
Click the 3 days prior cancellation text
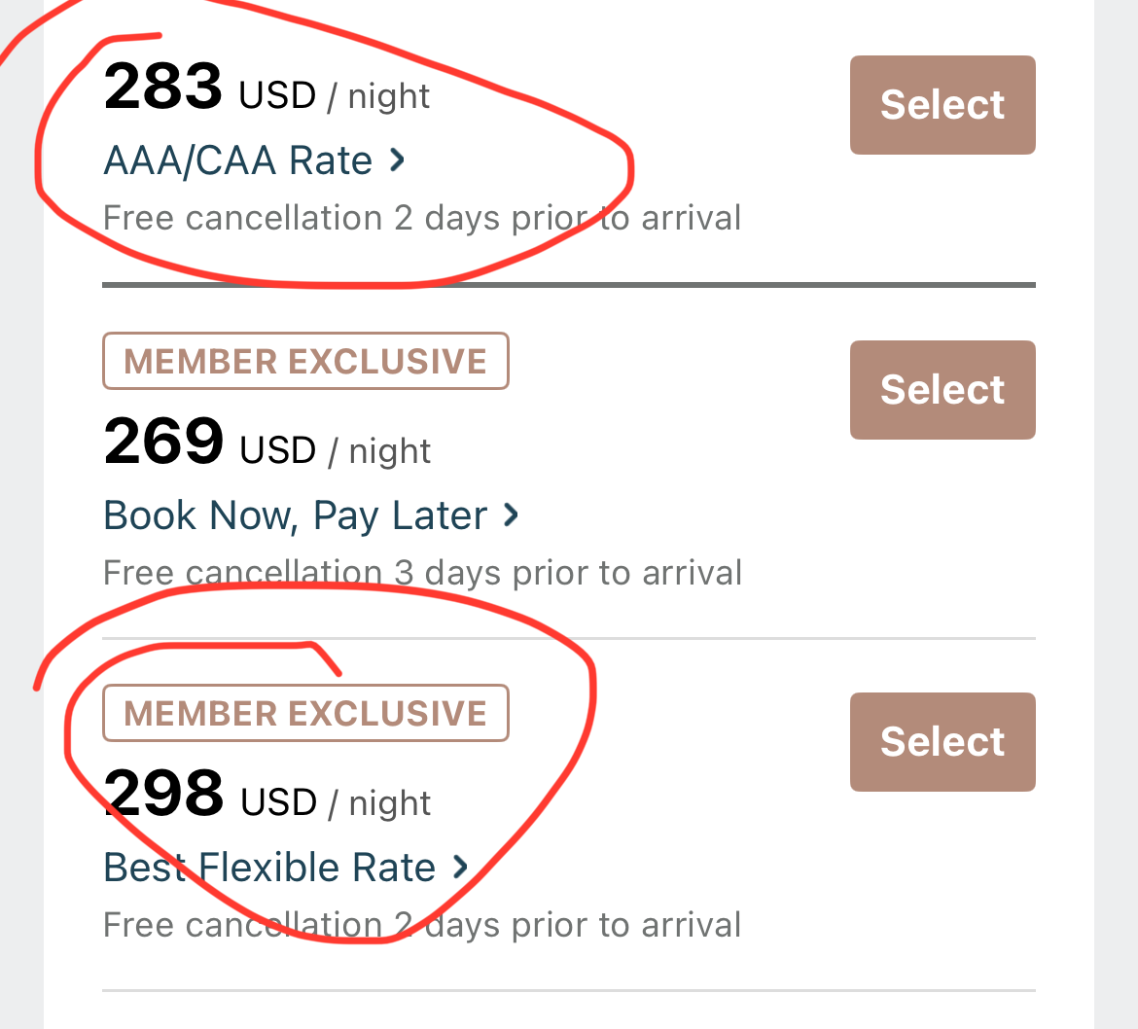point(422,573)
